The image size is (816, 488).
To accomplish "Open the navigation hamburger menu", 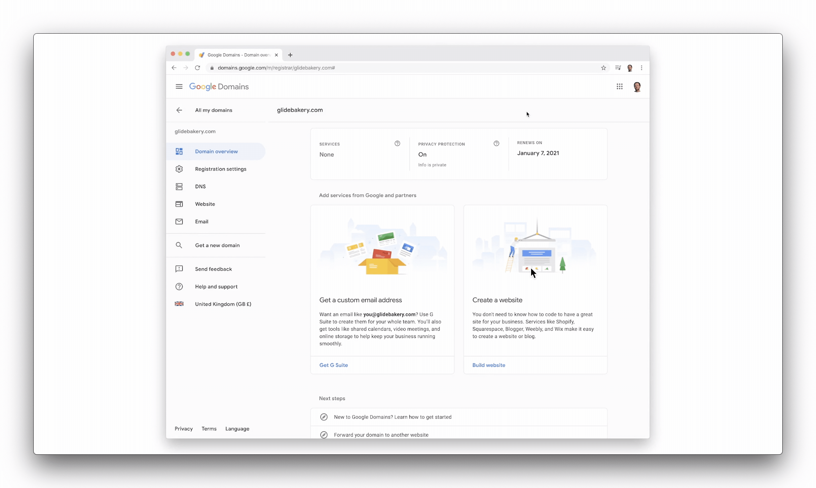I will click(x=179, y=86).
